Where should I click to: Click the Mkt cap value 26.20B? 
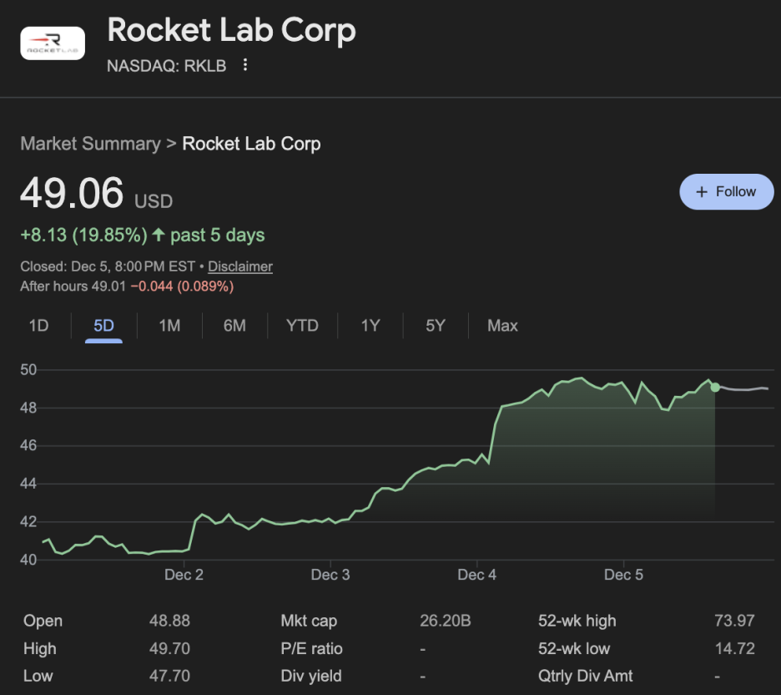coord(446,621)
